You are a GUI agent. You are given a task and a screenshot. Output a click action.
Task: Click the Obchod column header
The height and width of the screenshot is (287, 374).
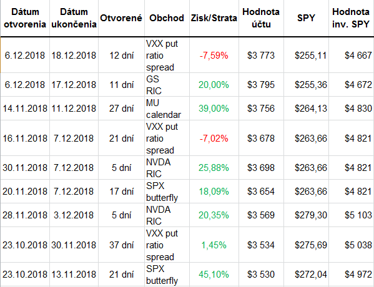(167, 18)
